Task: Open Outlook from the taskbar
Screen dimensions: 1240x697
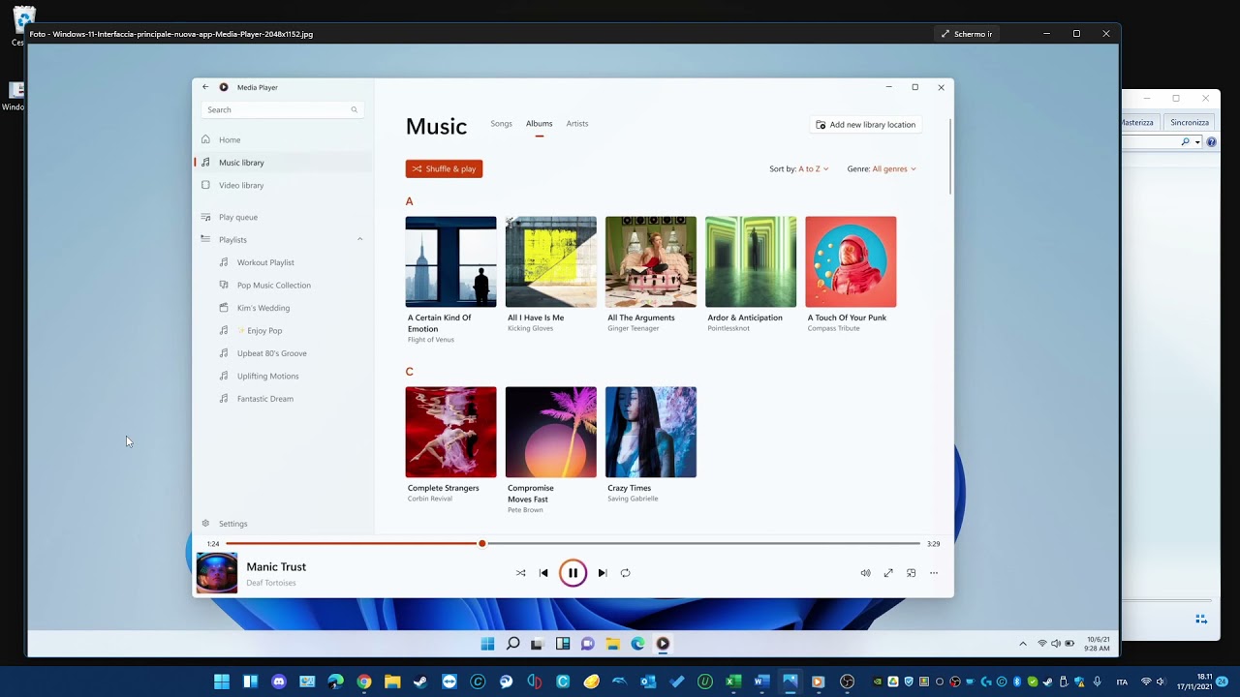Action: coord(648,682)
